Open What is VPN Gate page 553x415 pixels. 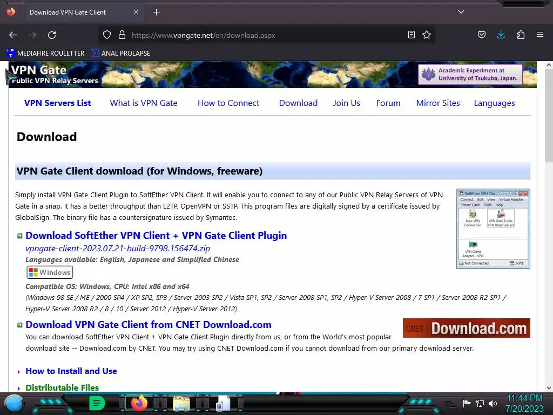[144, 103]
